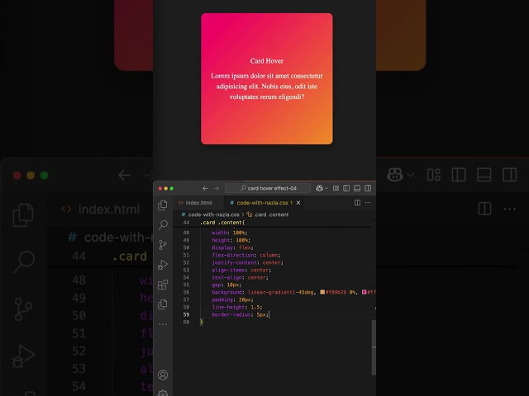Open the Search view in the front window's activity bar

click(x=163, y=224)
